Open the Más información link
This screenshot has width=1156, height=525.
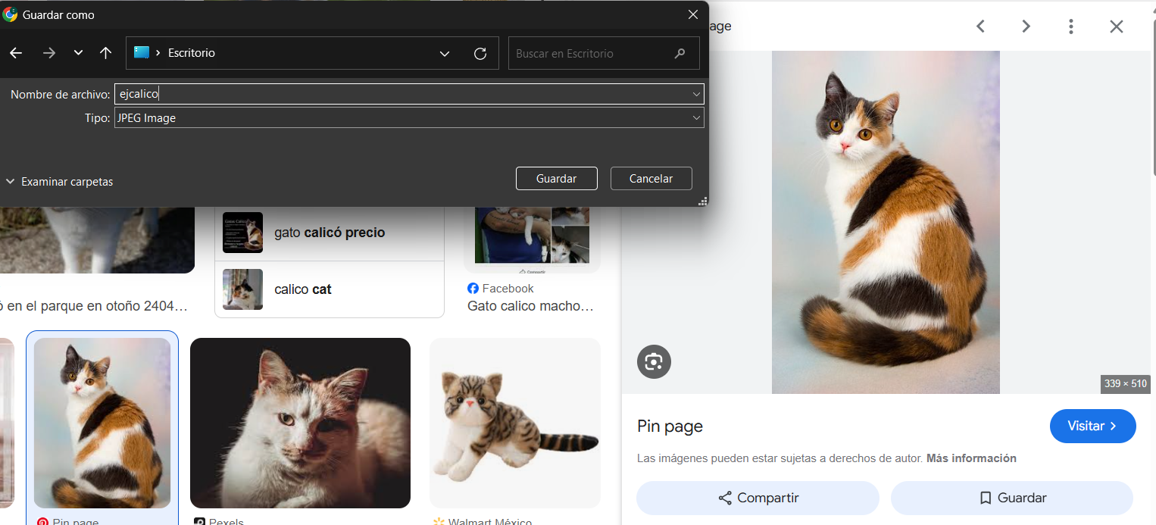pos(971,458)
